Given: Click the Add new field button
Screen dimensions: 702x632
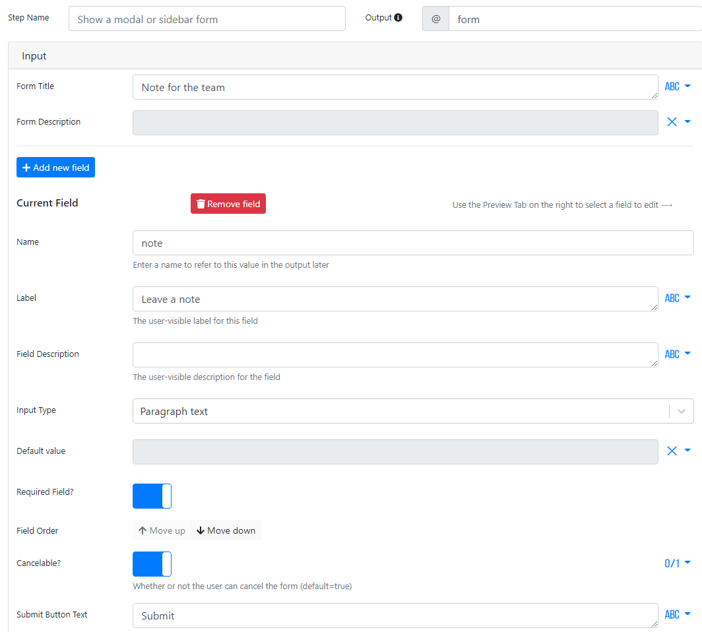Looking at the screenshot, I should tap(55, 168).
